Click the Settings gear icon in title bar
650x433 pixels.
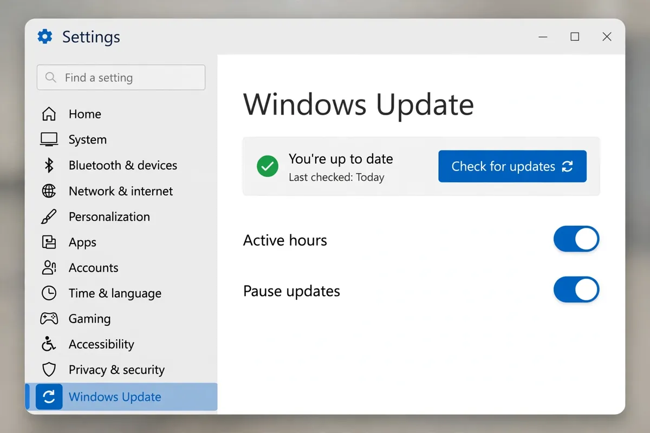click(x=45, y=37)
